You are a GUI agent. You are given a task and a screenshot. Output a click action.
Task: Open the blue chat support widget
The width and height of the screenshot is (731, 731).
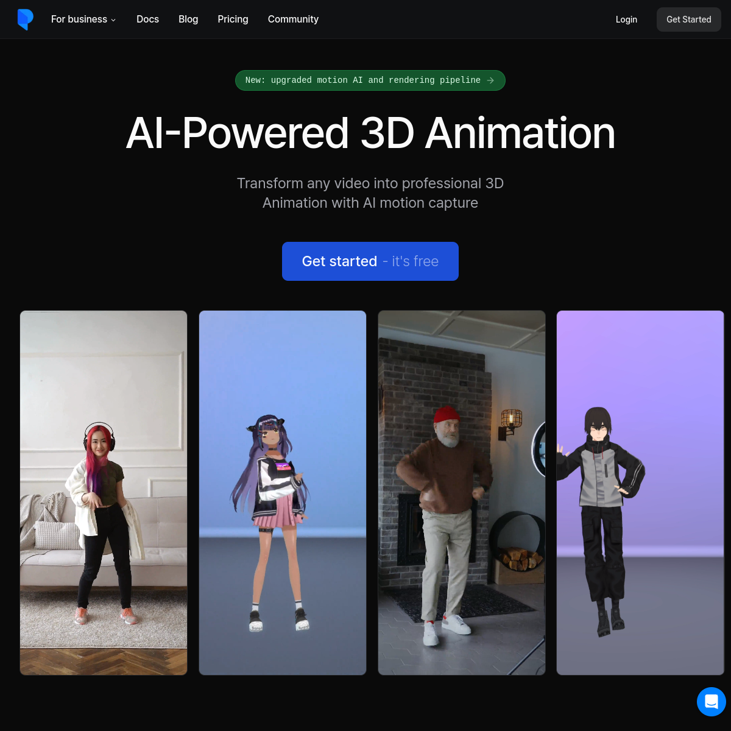[711, 702]
